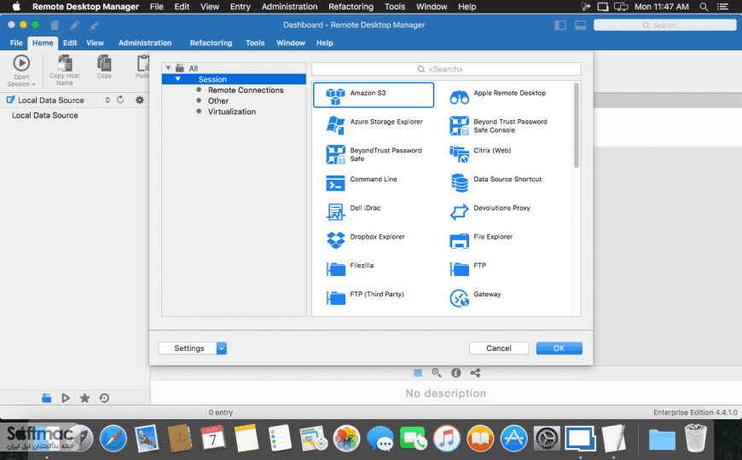Choose the File Explorer entry type
Image resolution: width=742 pixels, height=460 pixels.
480,239
